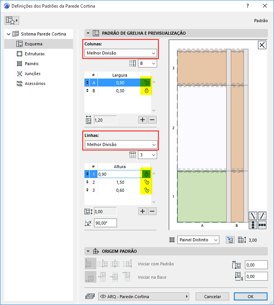
Task: Select row 3 height 0,60 cell
Action: tap(120, 190)
